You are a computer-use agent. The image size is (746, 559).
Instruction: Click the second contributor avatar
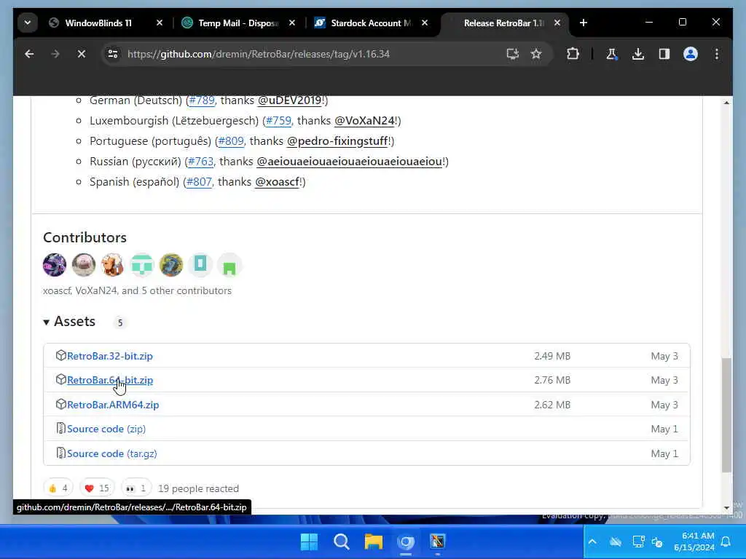pos(84,265)
